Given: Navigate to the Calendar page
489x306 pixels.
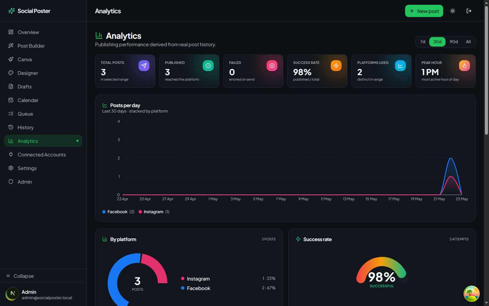Looking at the screenshot, I should pos(43,100).
